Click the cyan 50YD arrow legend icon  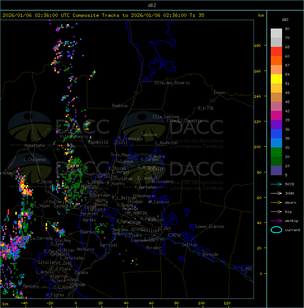tap(276, 184)
